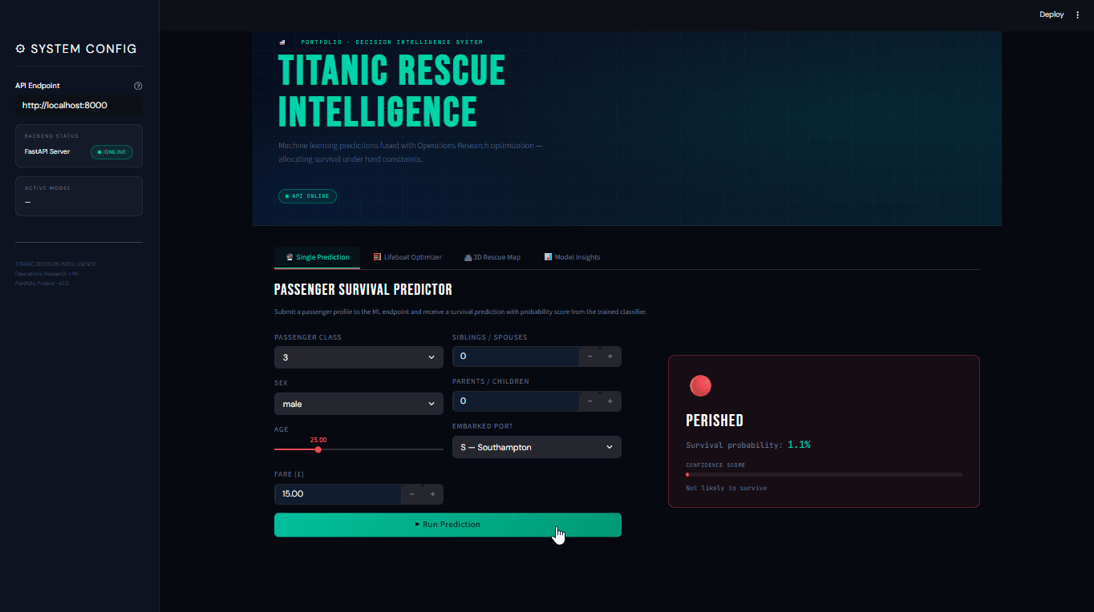Click the 'ACTIVE MODEL' label
Image resolution: width=1094 pixels, height=612 pixels.
pyautogui.click(x=47, y=188)
